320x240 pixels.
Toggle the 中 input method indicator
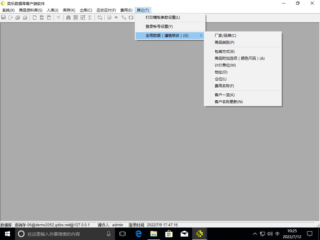point(277,234)
